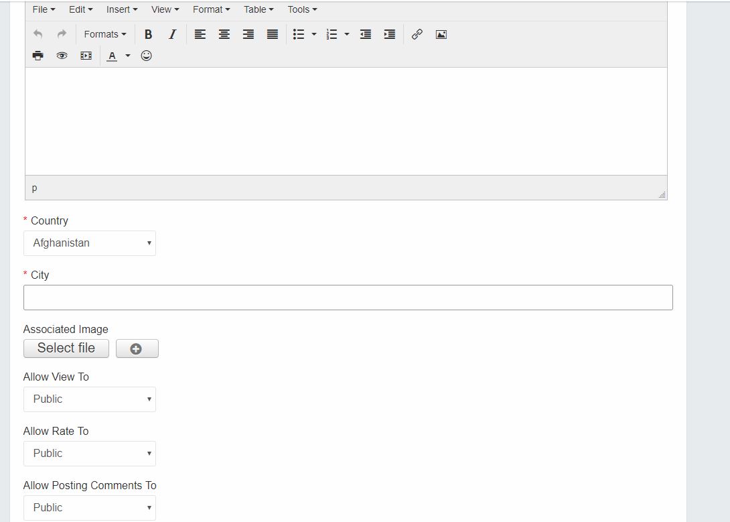Open the text color picker arrow
Screen dimensions: 730x522
(x=128, y=56)
